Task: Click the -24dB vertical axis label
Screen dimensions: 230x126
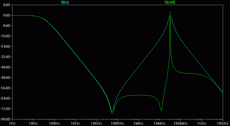Action: (5, 46)
